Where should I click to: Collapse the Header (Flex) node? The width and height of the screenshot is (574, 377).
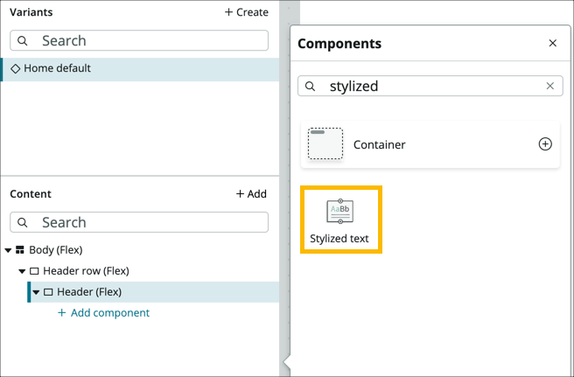click(37, 292)
